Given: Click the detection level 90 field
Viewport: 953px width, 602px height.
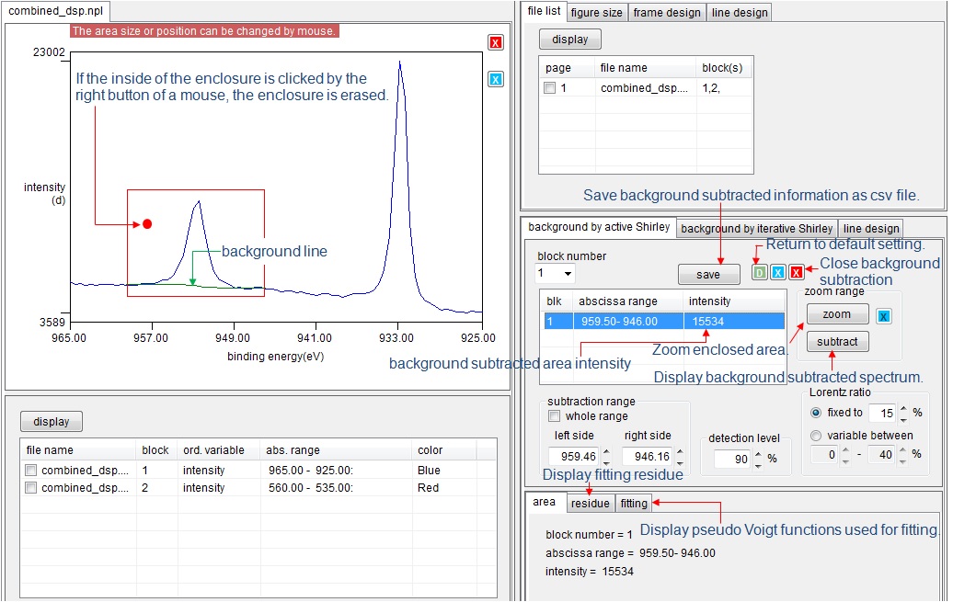Looking at the screenshot, I should (x=733, y=460).
